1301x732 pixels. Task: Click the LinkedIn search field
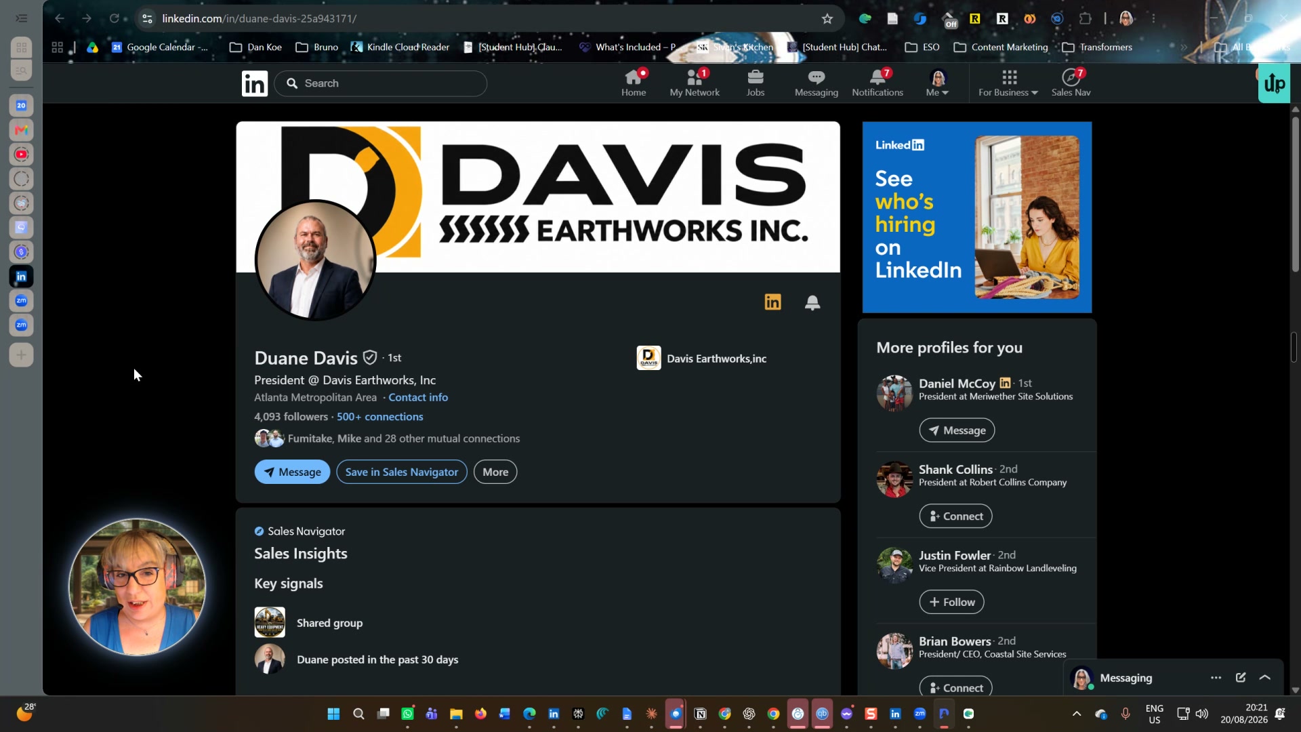click(x=381, y=83)
